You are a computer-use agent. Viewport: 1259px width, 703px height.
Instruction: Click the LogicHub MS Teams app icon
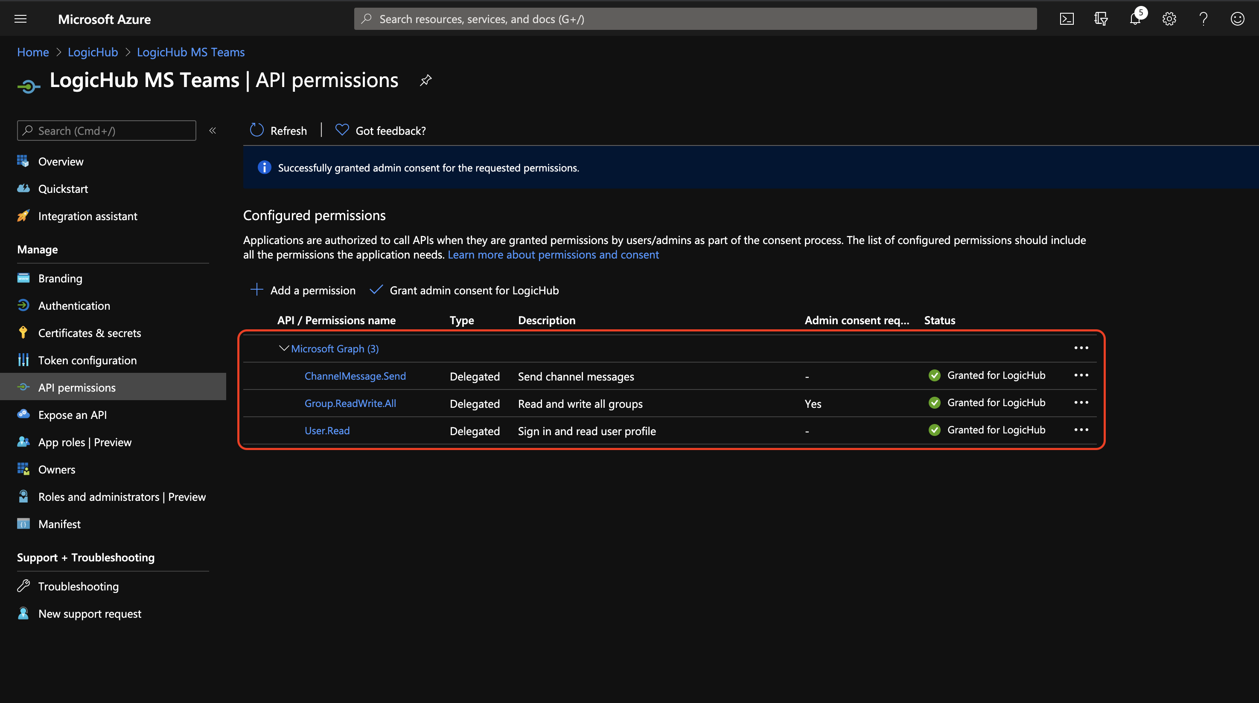(29, 87)
